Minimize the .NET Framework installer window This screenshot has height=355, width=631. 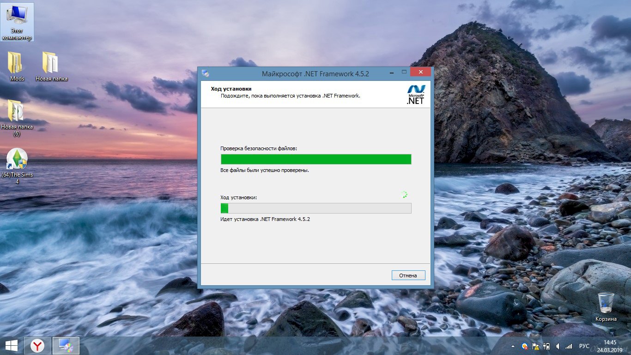click(391, 72)
